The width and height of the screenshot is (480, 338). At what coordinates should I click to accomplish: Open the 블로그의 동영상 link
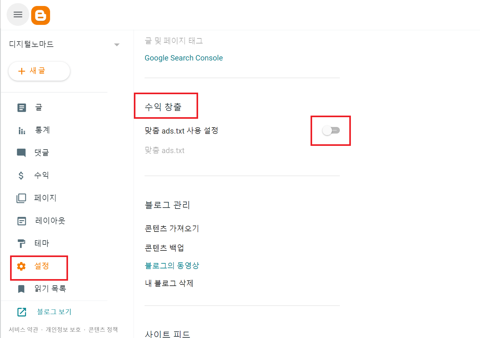point(172,266)
